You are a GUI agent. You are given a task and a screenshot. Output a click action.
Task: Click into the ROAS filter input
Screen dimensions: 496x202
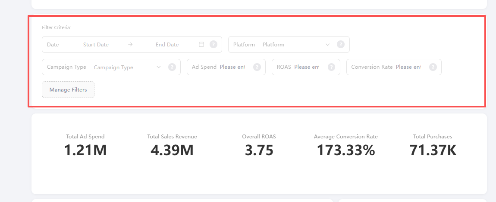306,67
